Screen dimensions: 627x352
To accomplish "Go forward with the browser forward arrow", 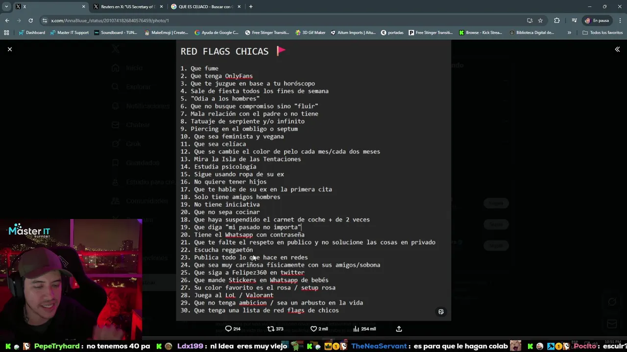I will click(19, 21).
